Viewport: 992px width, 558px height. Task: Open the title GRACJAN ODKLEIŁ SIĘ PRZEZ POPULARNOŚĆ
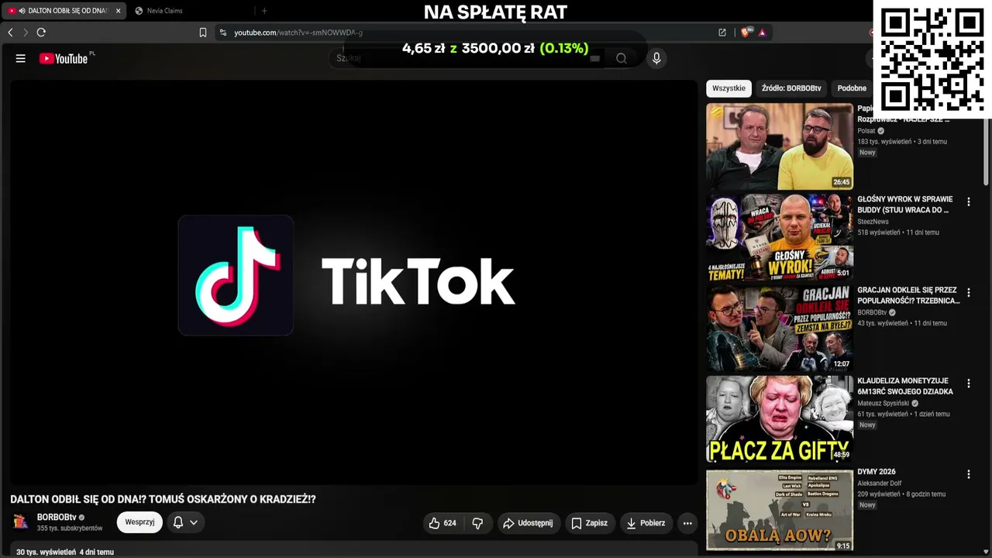[908, 295]
